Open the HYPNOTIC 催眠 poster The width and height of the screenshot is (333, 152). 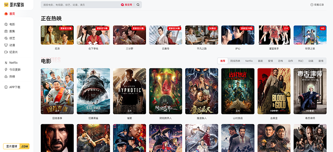pos(129,91)
